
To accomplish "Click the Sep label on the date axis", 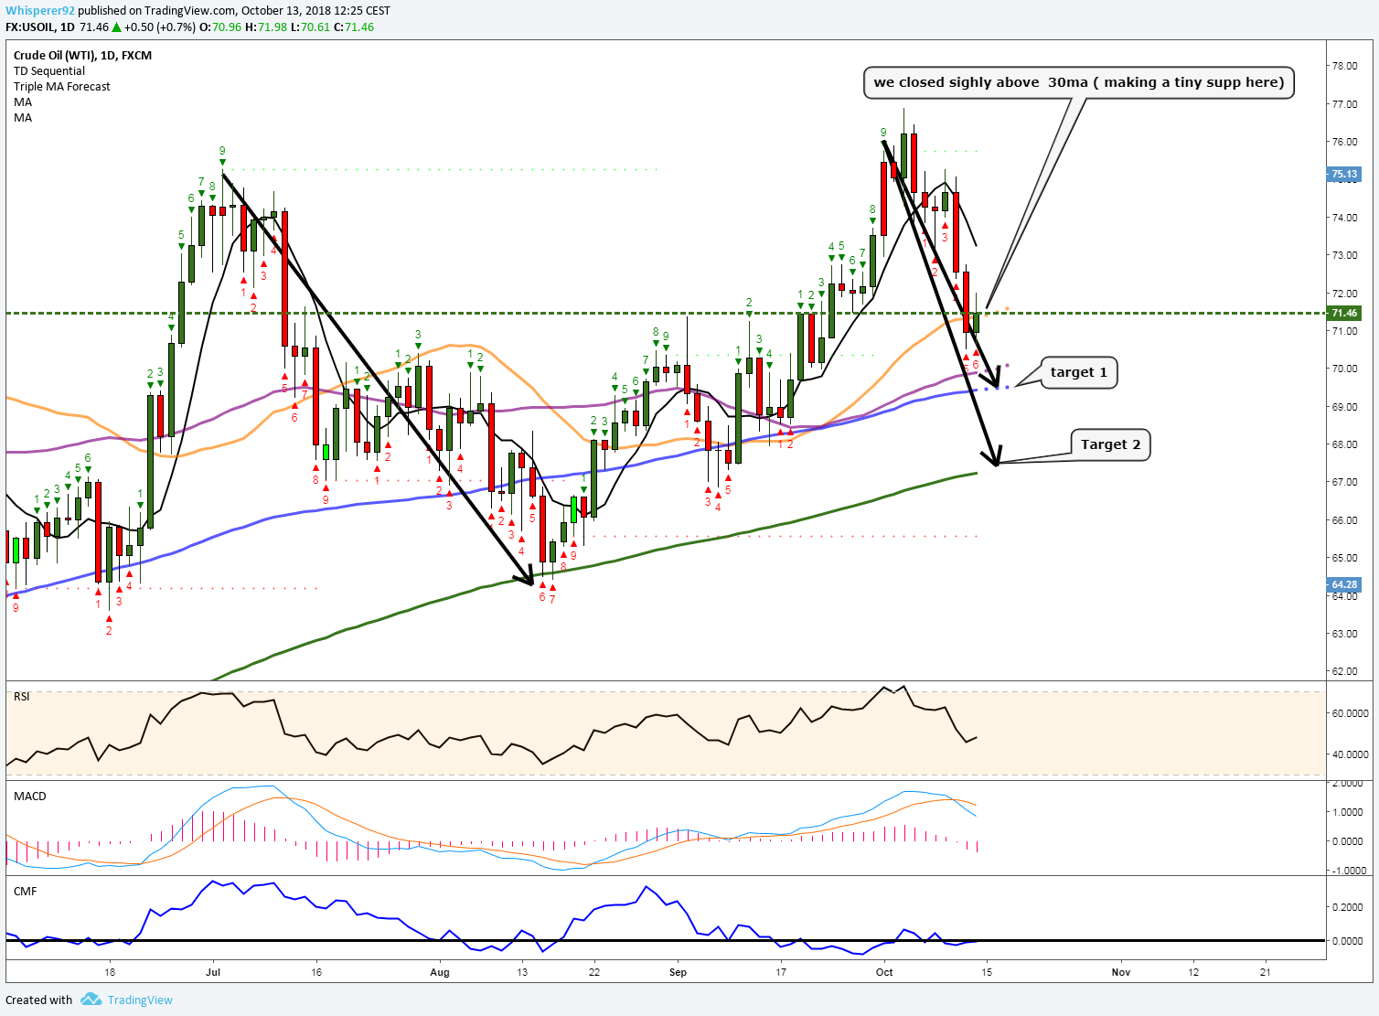I will 678,972.
